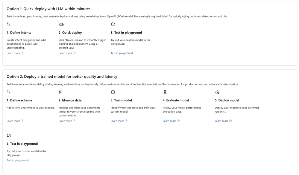299x175 pixels.
Task: Click the '2. Quick deploy' heading
Action: (x=70, y=33)
